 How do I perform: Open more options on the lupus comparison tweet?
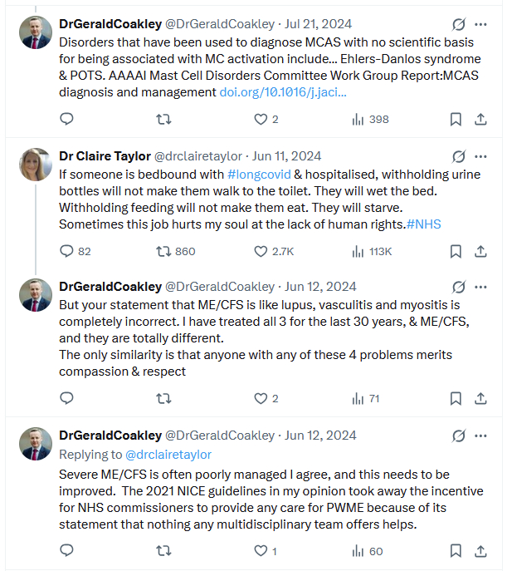[480, 287]
